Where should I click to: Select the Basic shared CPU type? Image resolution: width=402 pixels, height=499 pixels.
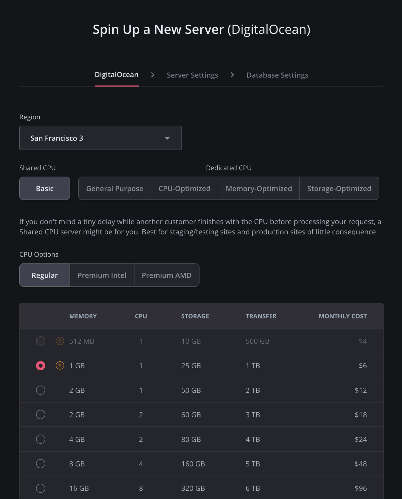coord(45,188)
